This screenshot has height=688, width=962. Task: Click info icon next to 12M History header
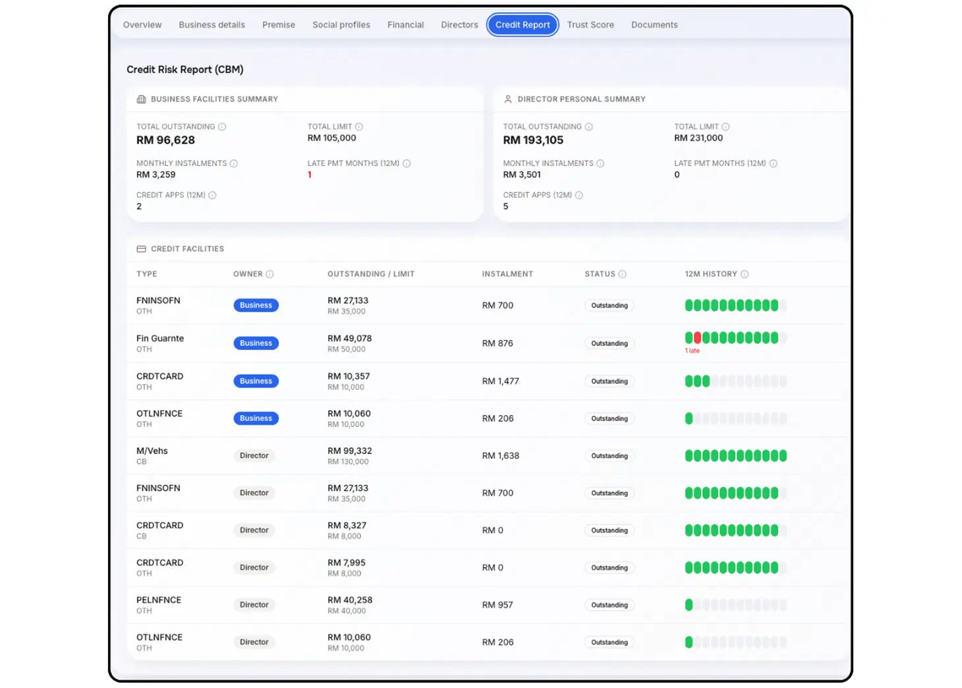pos(745,274)
